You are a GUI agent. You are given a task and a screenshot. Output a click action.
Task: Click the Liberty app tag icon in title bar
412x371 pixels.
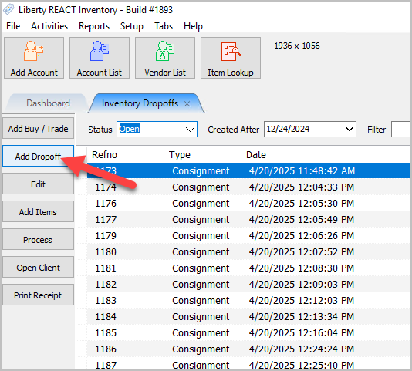click(x=8, y=10)
